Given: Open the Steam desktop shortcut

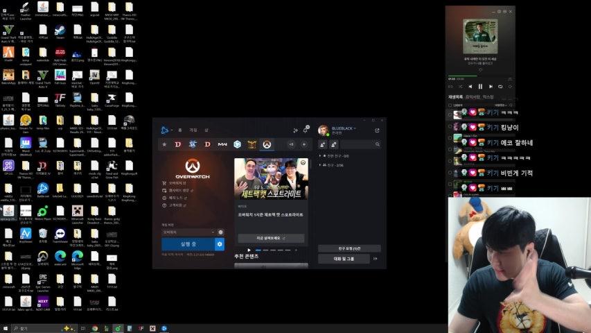Looking at the screenshot, I should (x=60, y=31).
